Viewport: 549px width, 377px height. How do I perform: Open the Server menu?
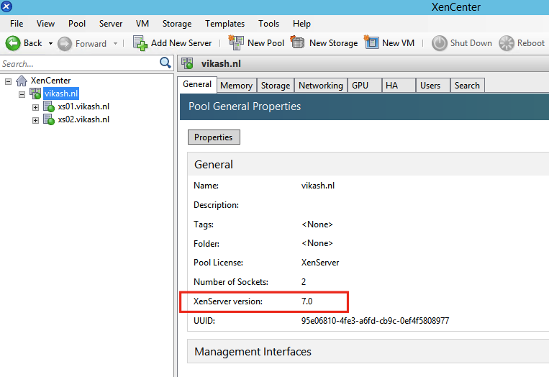tap(111, 24)
